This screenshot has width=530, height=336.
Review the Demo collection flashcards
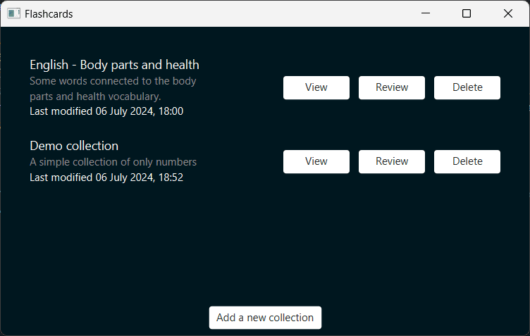click(391, 161)
